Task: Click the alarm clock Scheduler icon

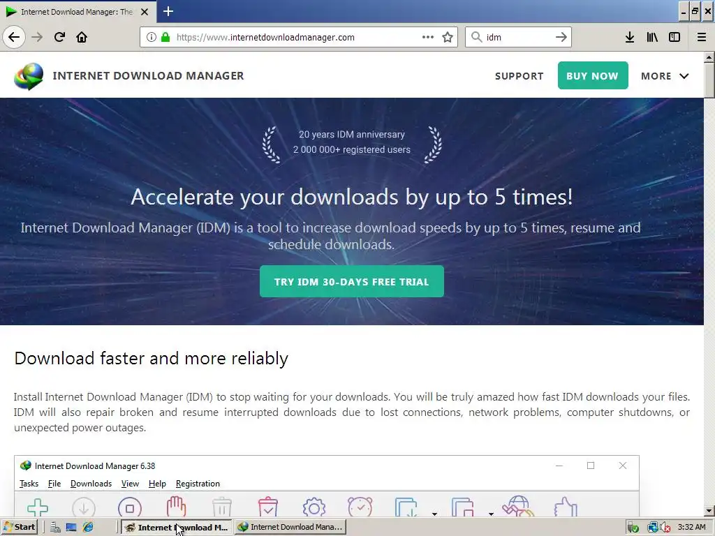Action: [360, 507]
